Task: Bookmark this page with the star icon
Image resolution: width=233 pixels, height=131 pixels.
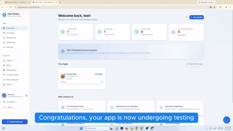Action: click(x=215, y=7)
